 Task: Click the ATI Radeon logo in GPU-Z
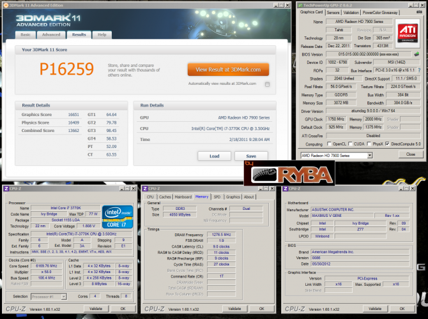click(x=408, y=33)
